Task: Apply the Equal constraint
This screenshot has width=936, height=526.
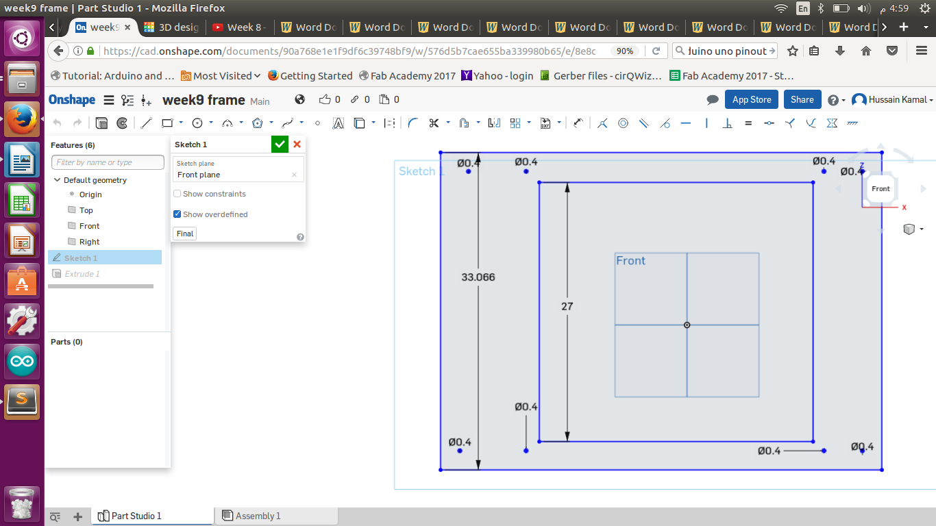Action: coord(748,123)
